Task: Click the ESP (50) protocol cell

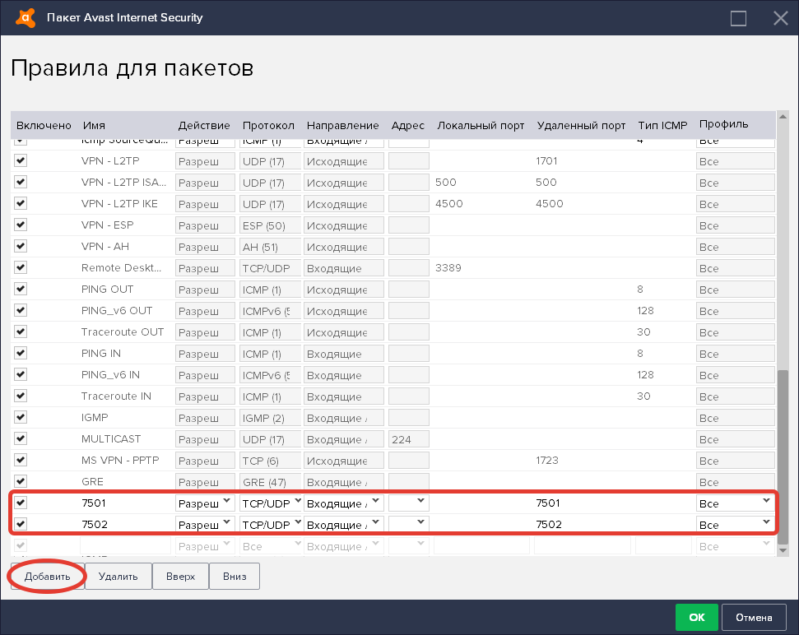Action: (x=271, y=225)
